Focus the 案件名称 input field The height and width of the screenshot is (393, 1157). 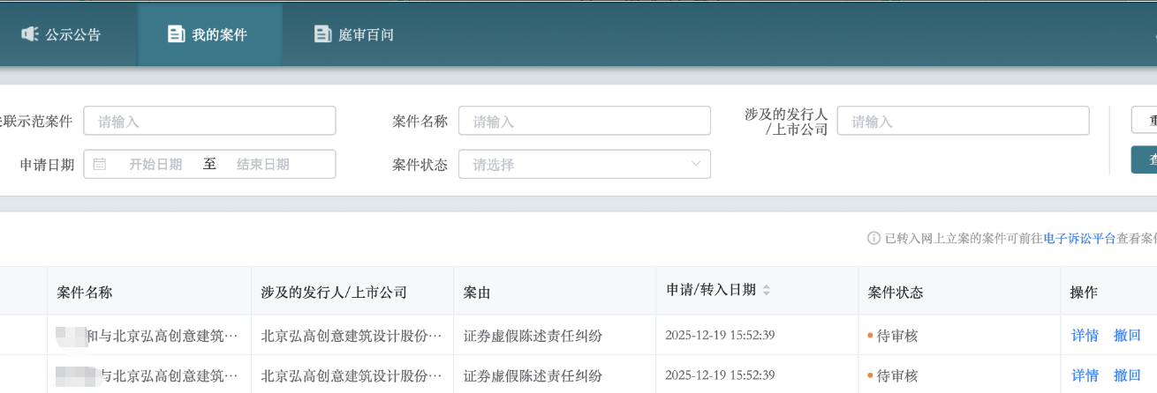click(x=584, y=121)
